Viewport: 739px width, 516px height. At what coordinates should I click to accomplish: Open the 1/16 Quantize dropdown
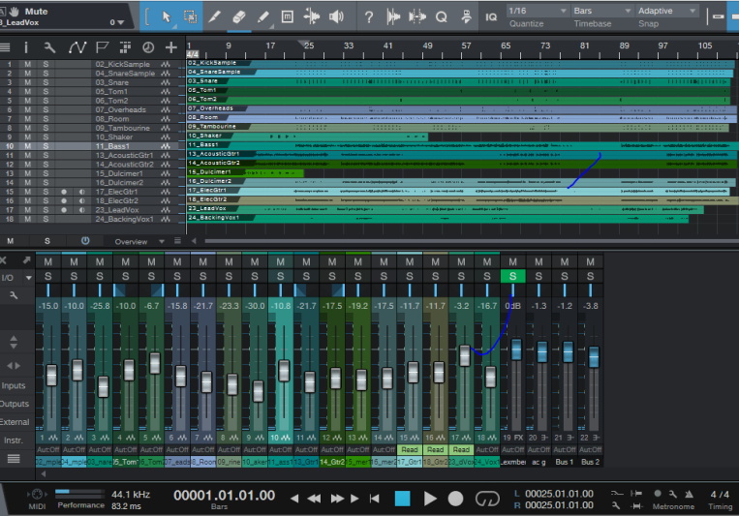pos(537,11)
